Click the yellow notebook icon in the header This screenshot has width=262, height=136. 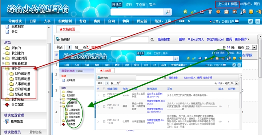(x=251, y=12)
